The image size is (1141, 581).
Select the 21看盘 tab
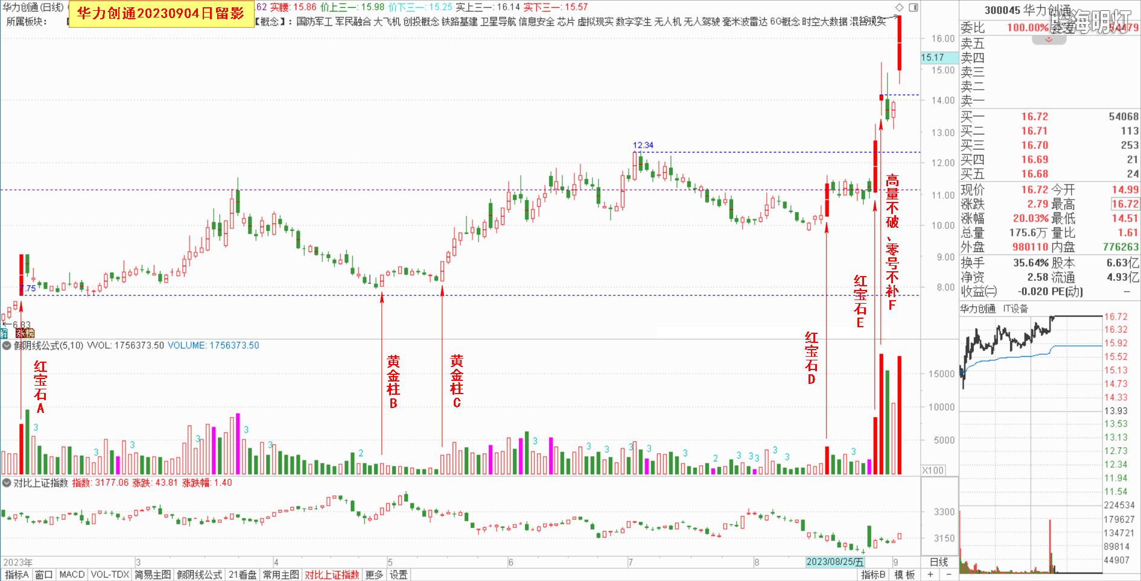pos(243,575)
